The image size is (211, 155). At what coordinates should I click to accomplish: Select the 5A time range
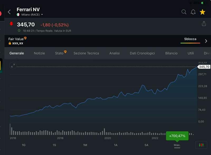146,145
